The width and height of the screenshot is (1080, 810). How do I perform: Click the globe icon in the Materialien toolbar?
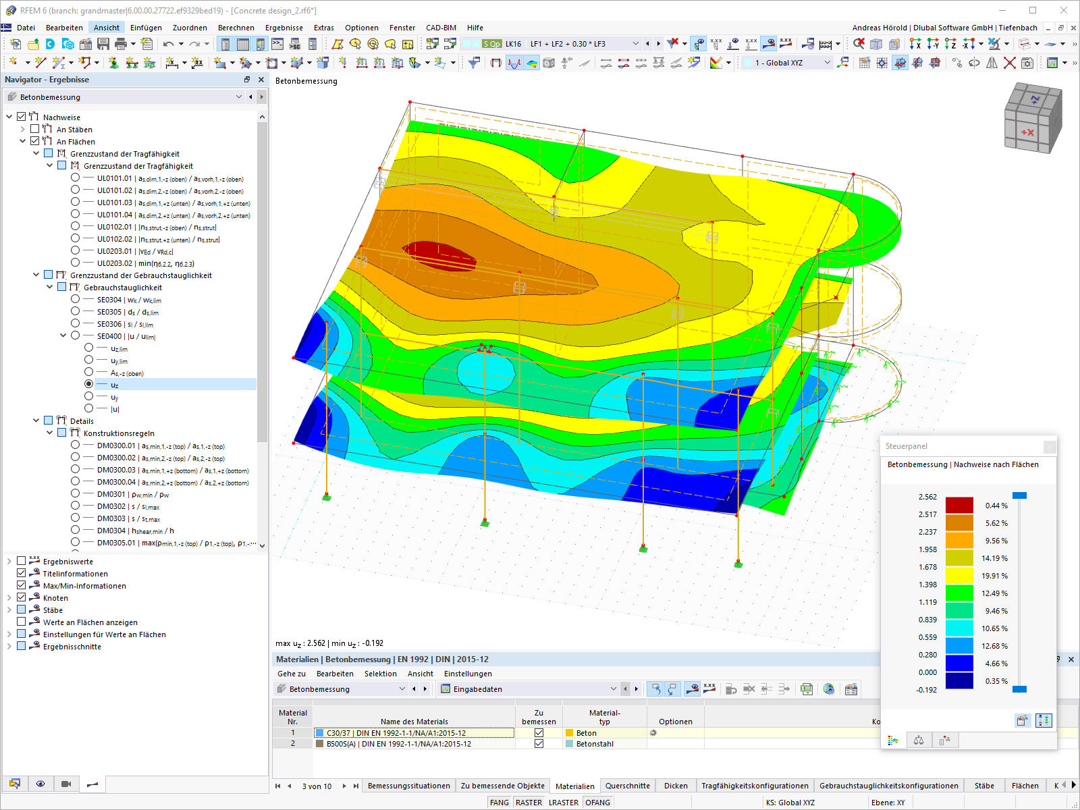[828, 688]
